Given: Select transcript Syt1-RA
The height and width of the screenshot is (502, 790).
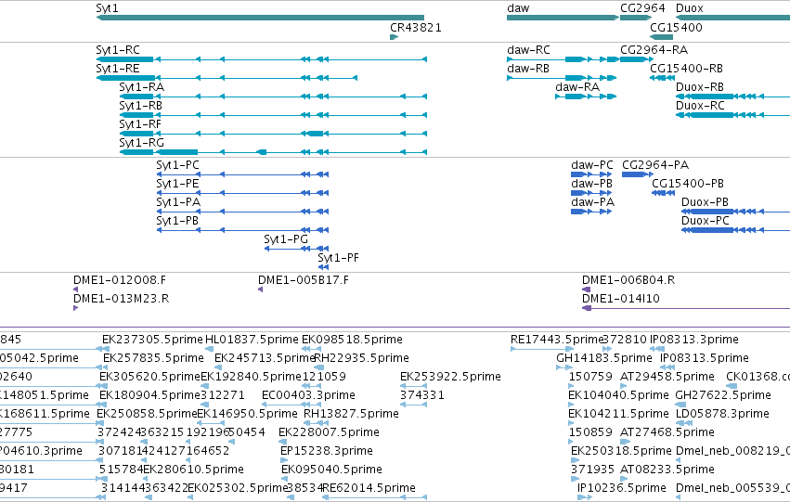Looking at the screenshot, I should (x=273, y=97).
